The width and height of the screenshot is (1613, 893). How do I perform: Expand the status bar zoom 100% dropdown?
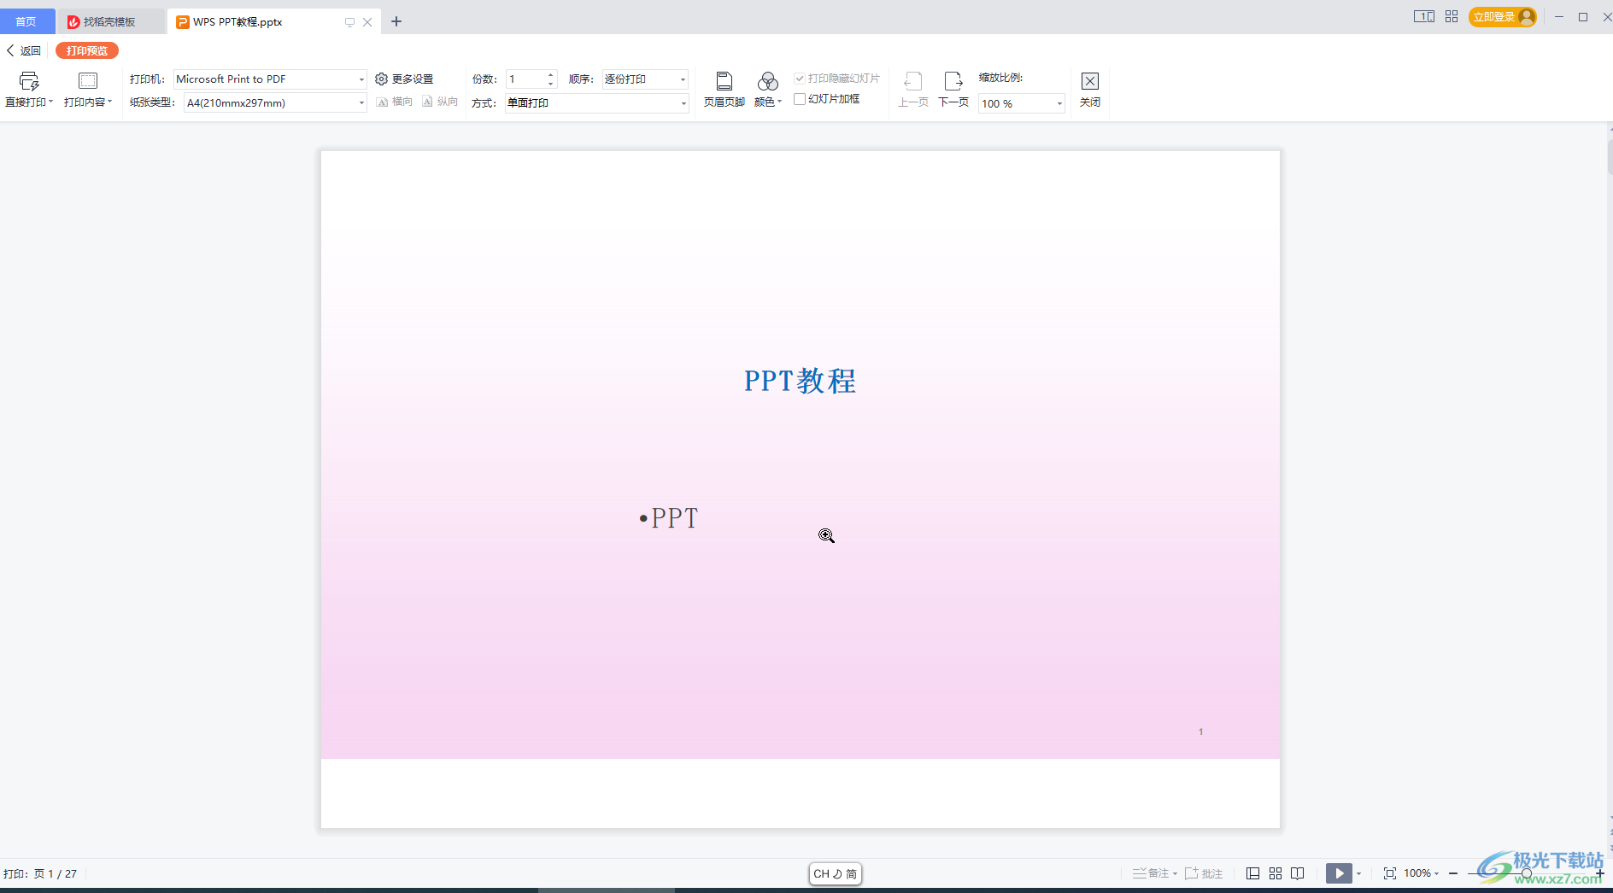1437,873
